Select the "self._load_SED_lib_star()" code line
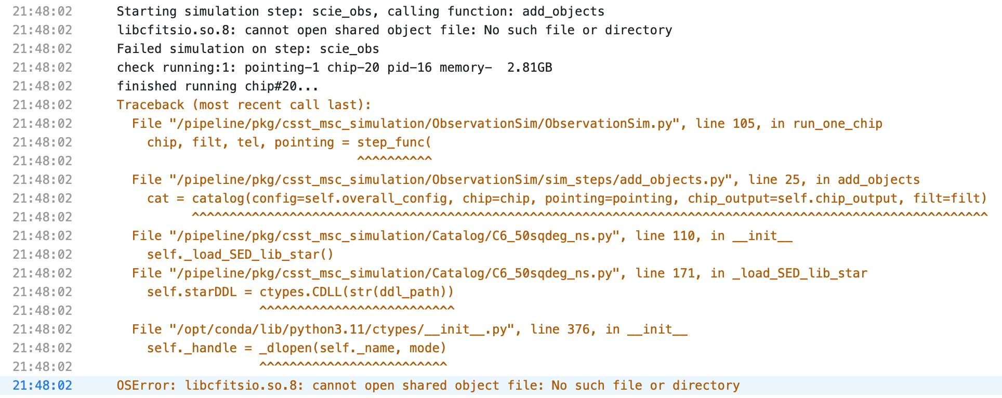Image resolution: width=1002 pixels, height=398 pixels. [240, 255]
